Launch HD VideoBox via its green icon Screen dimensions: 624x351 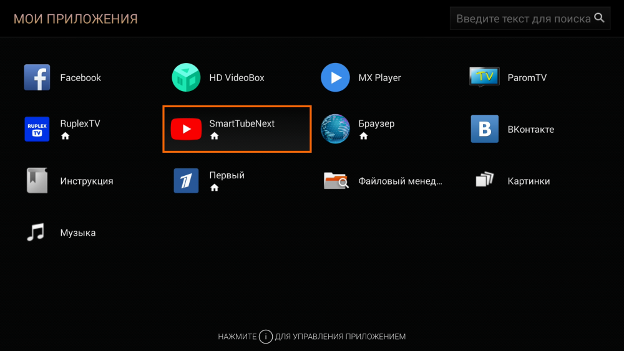coord(186,78)
